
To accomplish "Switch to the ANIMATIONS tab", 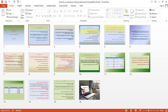I will pyautogui.click(x=51, y=6).
